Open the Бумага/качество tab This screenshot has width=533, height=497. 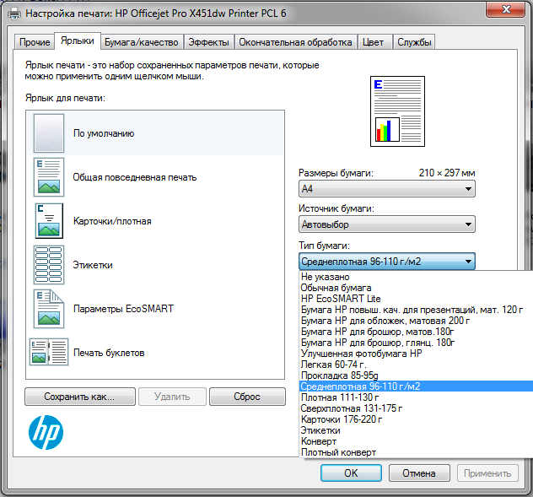coord(142,42)
